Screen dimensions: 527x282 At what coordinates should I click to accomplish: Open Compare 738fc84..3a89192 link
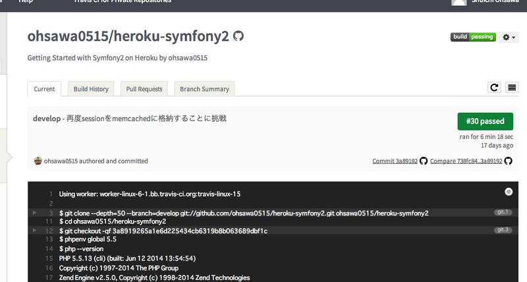[466, 161]
